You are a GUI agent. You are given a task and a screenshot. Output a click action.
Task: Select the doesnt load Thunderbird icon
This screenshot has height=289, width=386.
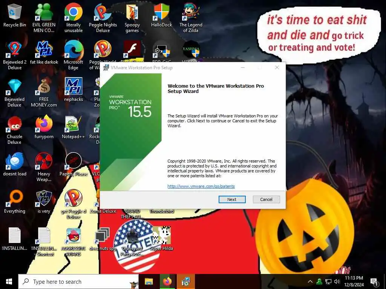coord(15,164)
